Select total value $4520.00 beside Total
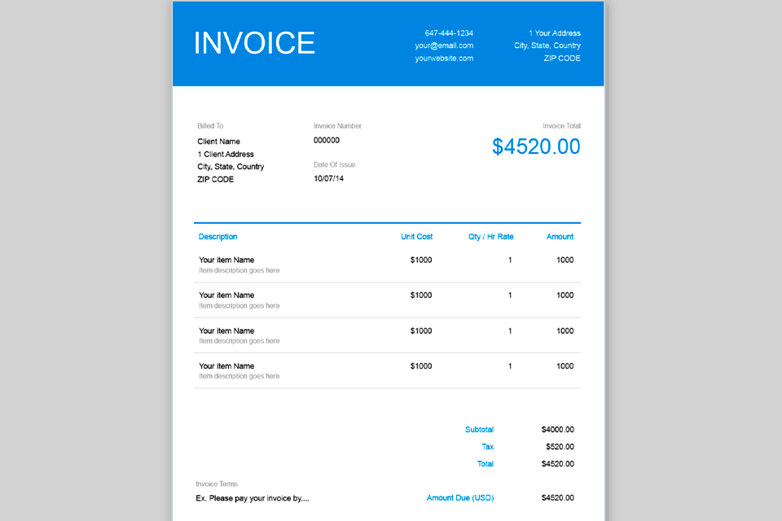Image resolution: width=782 pixels, height=521 pixels. [557, 464]
